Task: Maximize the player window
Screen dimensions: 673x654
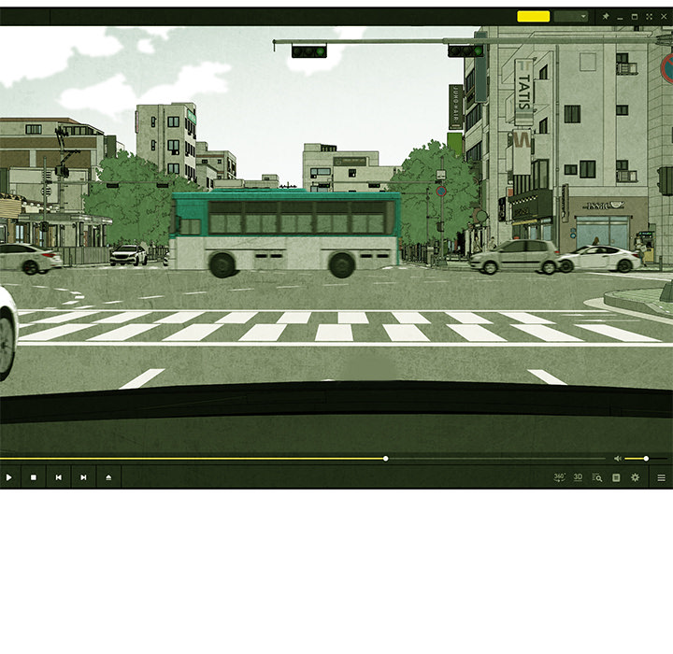Action: pyautogui.click(x=635, y=16)
